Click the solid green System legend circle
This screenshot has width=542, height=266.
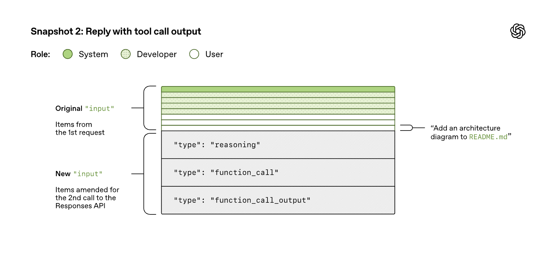[68, 54]
